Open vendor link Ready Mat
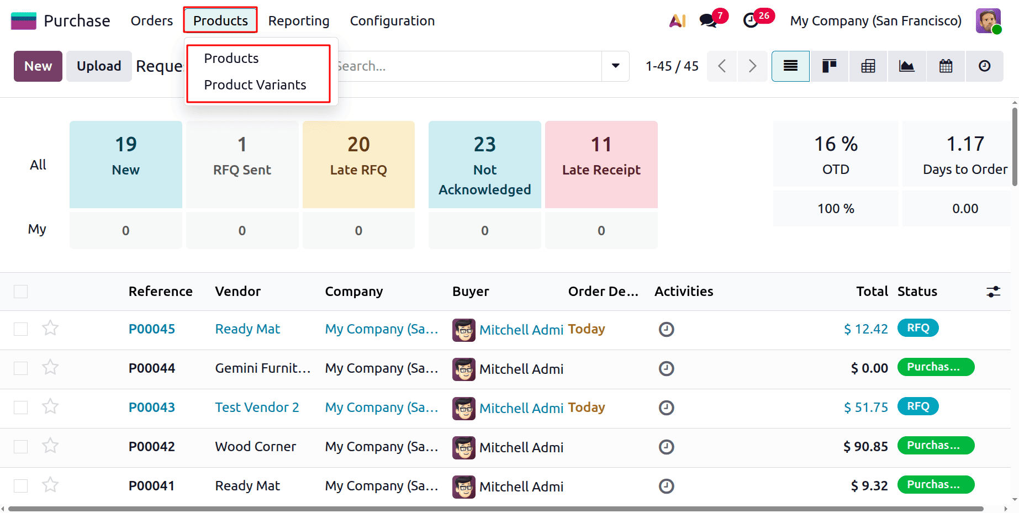 tap(247, 328)
